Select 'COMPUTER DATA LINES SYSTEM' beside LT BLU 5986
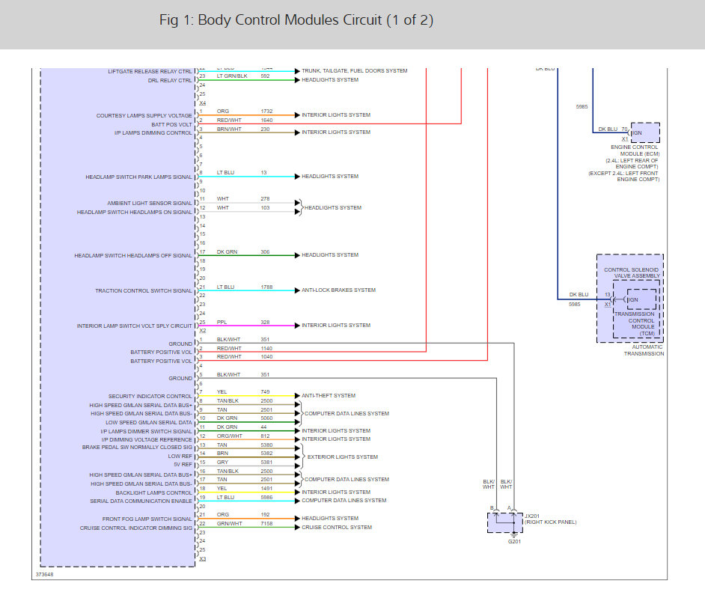The image size is (705, 598). coord(344,501)
